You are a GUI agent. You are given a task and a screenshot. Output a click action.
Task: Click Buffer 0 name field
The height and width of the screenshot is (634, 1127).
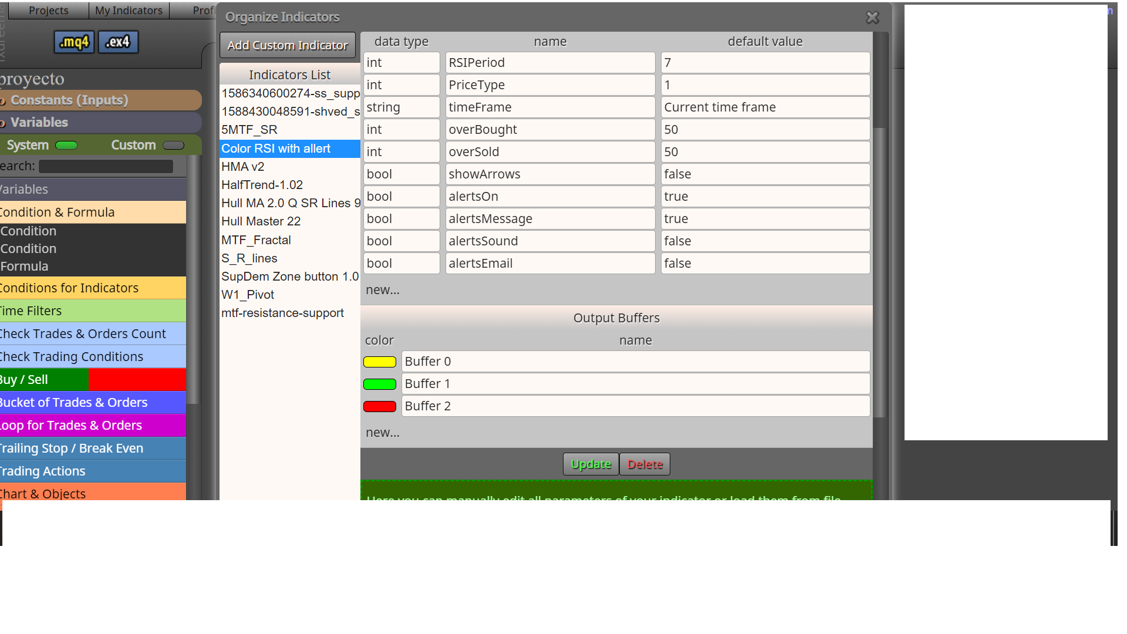(636, 362)
